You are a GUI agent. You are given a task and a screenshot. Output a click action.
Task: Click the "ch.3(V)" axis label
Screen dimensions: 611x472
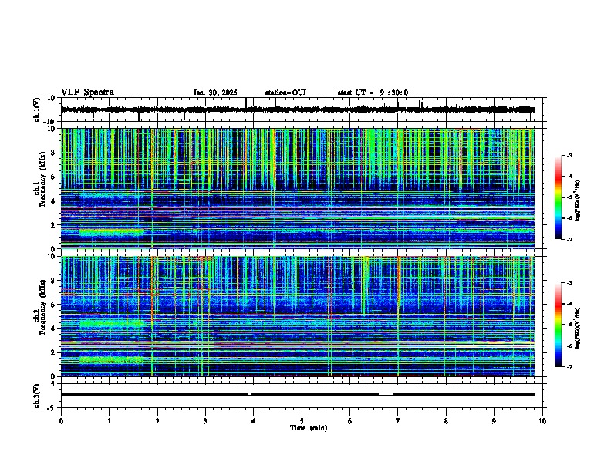37,396
